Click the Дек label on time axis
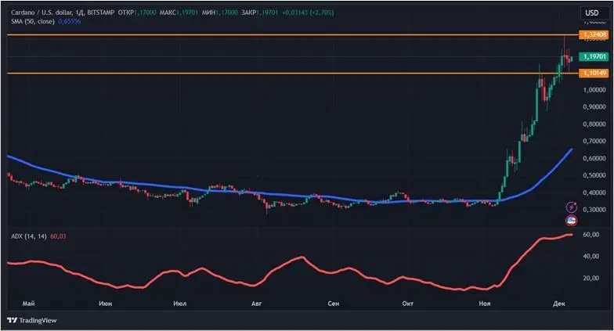The image size is (614, 331). click(558, 302)
